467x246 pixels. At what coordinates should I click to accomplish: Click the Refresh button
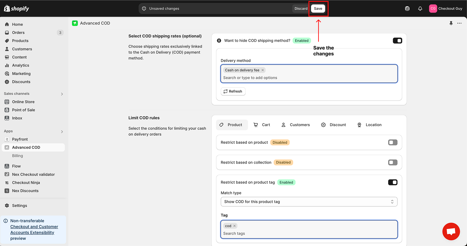233,92
